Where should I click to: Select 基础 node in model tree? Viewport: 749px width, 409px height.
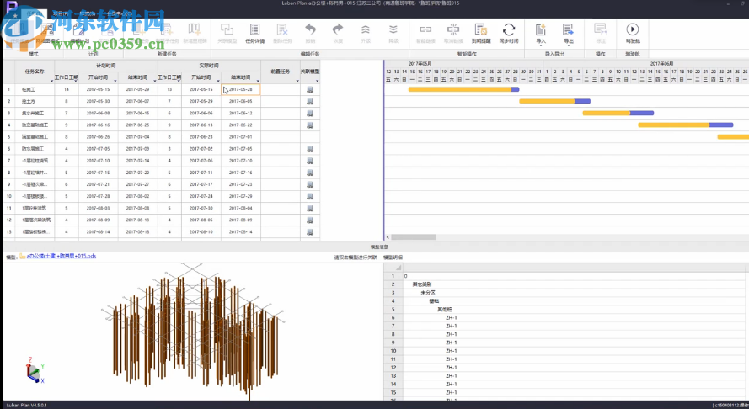click(434, 301)
